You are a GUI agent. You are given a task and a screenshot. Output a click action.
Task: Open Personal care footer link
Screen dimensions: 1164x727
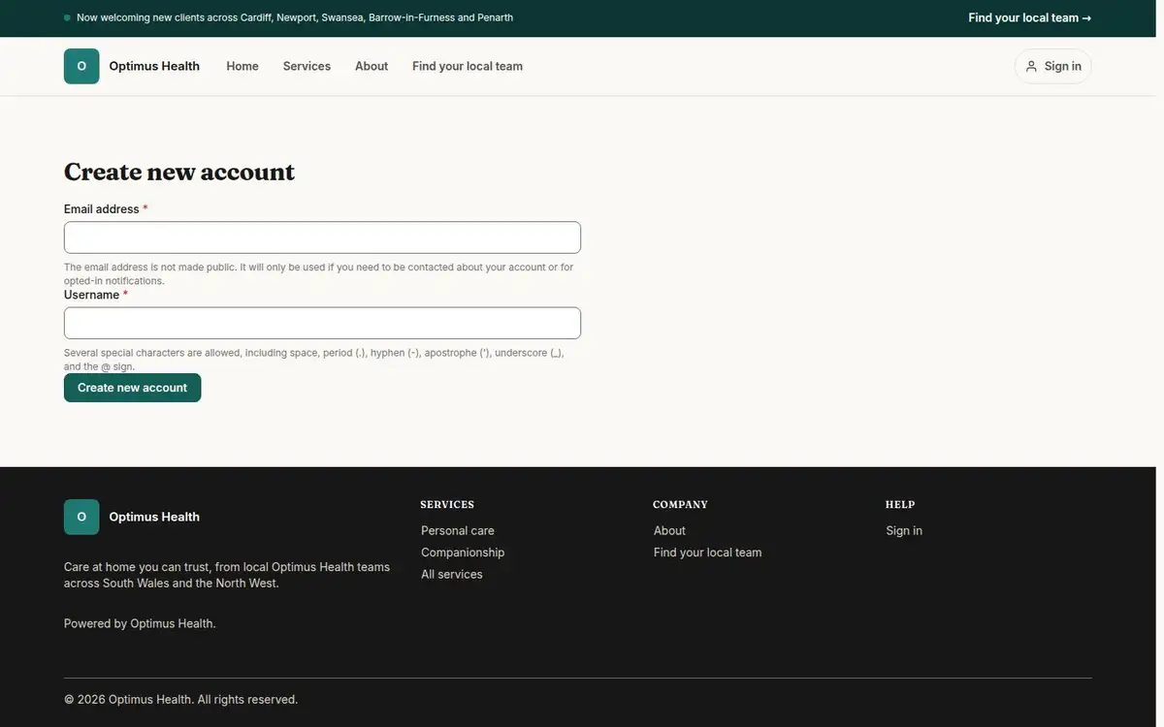pos(458,530)
